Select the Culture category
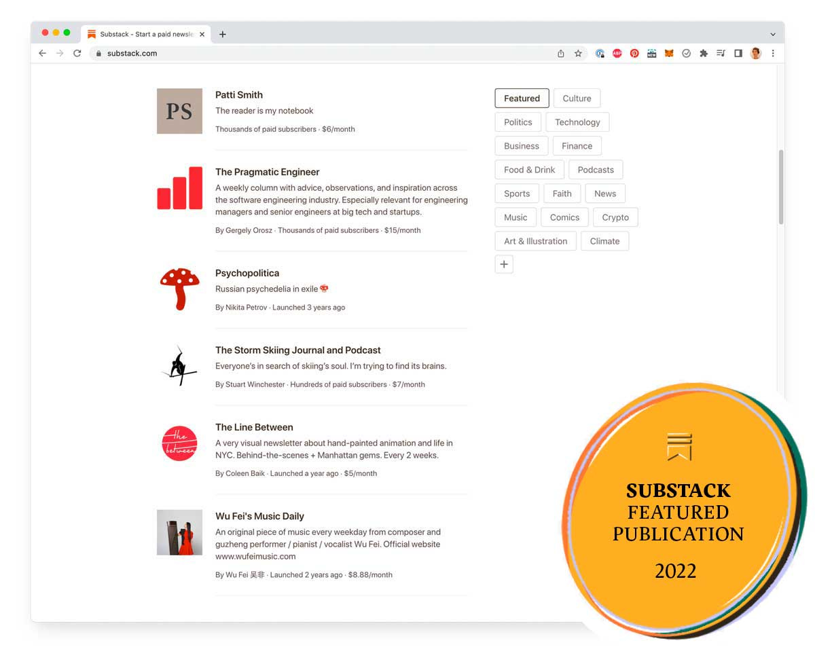 click(577, 98)
